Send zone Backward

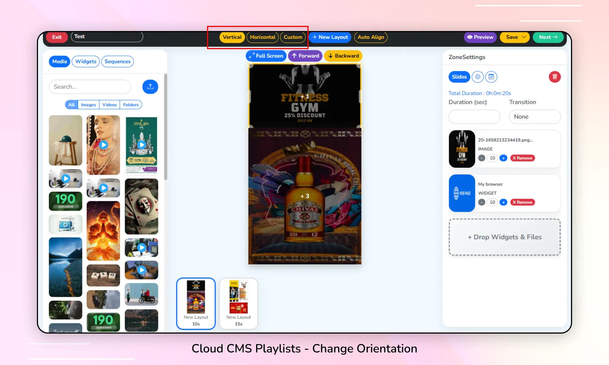tap(343, 56)
